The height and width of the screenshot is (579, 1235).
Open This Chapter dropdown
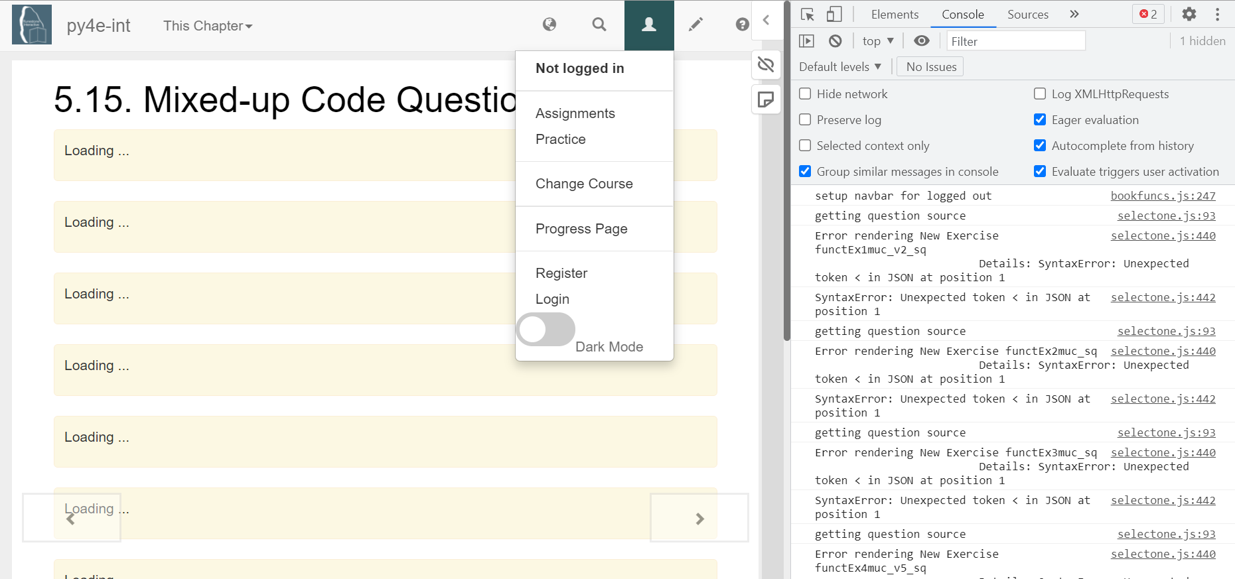[208, 26]
